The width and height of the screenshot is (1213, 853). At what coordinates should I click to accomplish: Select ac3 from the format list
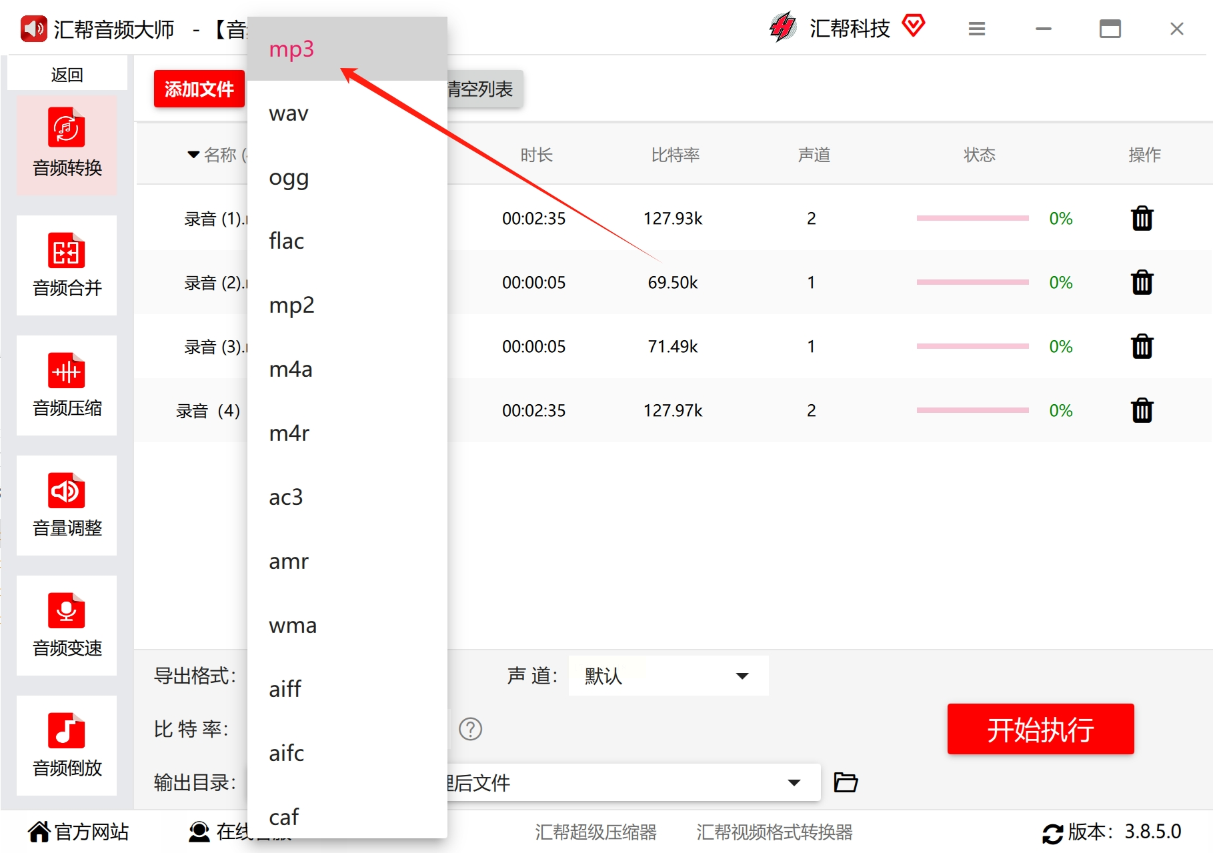coord(347,497)
